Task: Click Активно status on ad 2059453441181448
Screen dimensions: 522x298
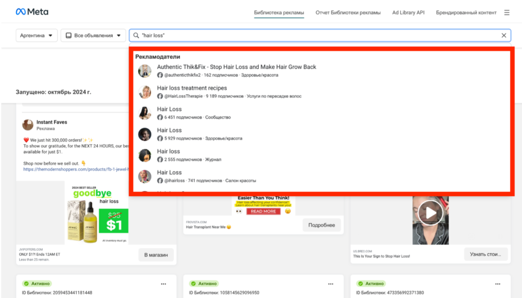Action: click(x=37, y=284)
